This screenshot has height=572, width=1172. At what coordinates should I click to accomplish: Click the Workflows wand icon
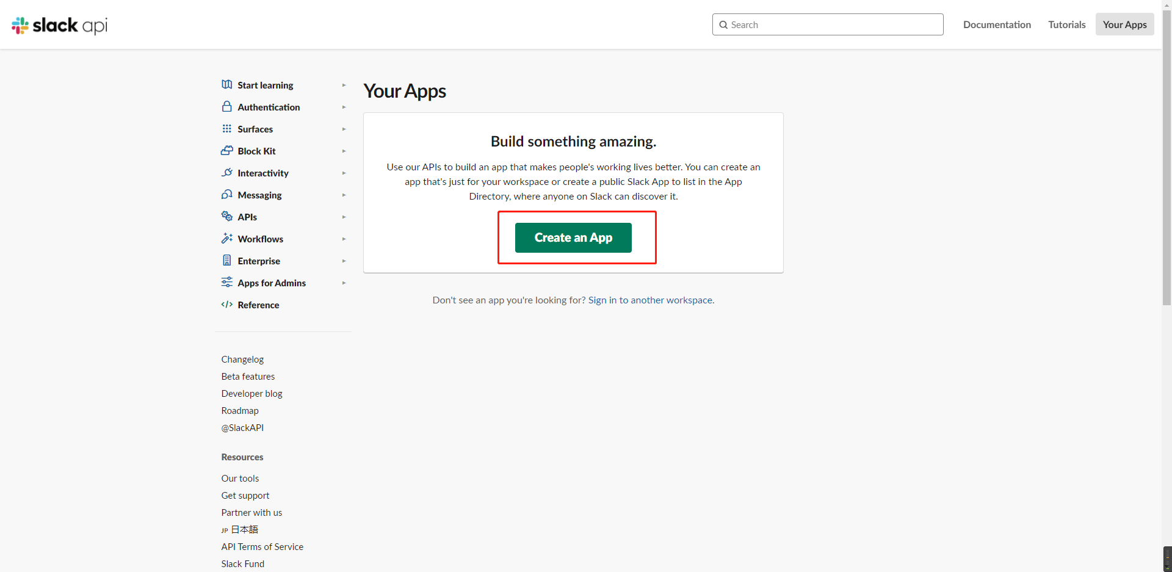pyautogui.click(x=227, y=239)
